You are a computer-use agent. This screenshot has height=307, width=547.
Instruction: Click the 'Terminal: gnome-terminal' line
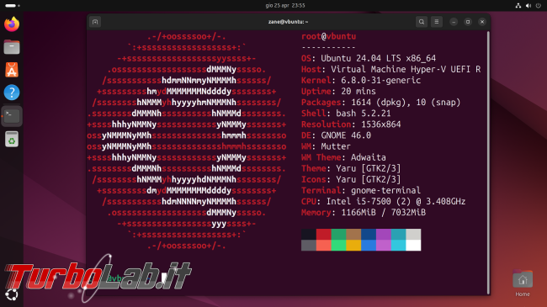(361, 190)
